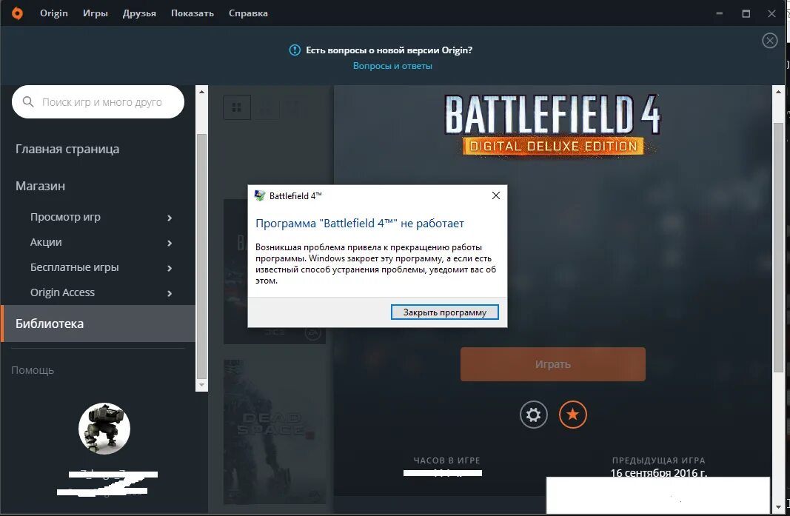Select Origin Access in sidebar
The image size is (790, 516).
[x=62, y=292]
